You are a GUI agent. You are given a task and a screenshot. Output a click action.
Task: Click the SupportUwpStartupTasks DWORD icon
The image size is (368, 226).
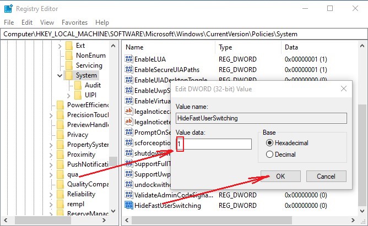coord(128,174)
